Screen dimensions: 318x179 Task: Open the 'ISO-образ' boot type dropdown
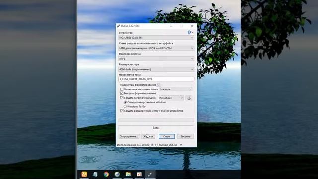[x=171, y=98]
